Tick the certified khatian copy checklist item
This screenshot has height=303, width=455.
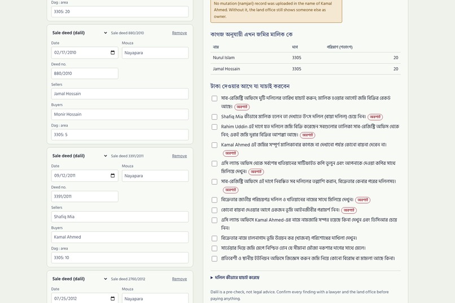215,164
